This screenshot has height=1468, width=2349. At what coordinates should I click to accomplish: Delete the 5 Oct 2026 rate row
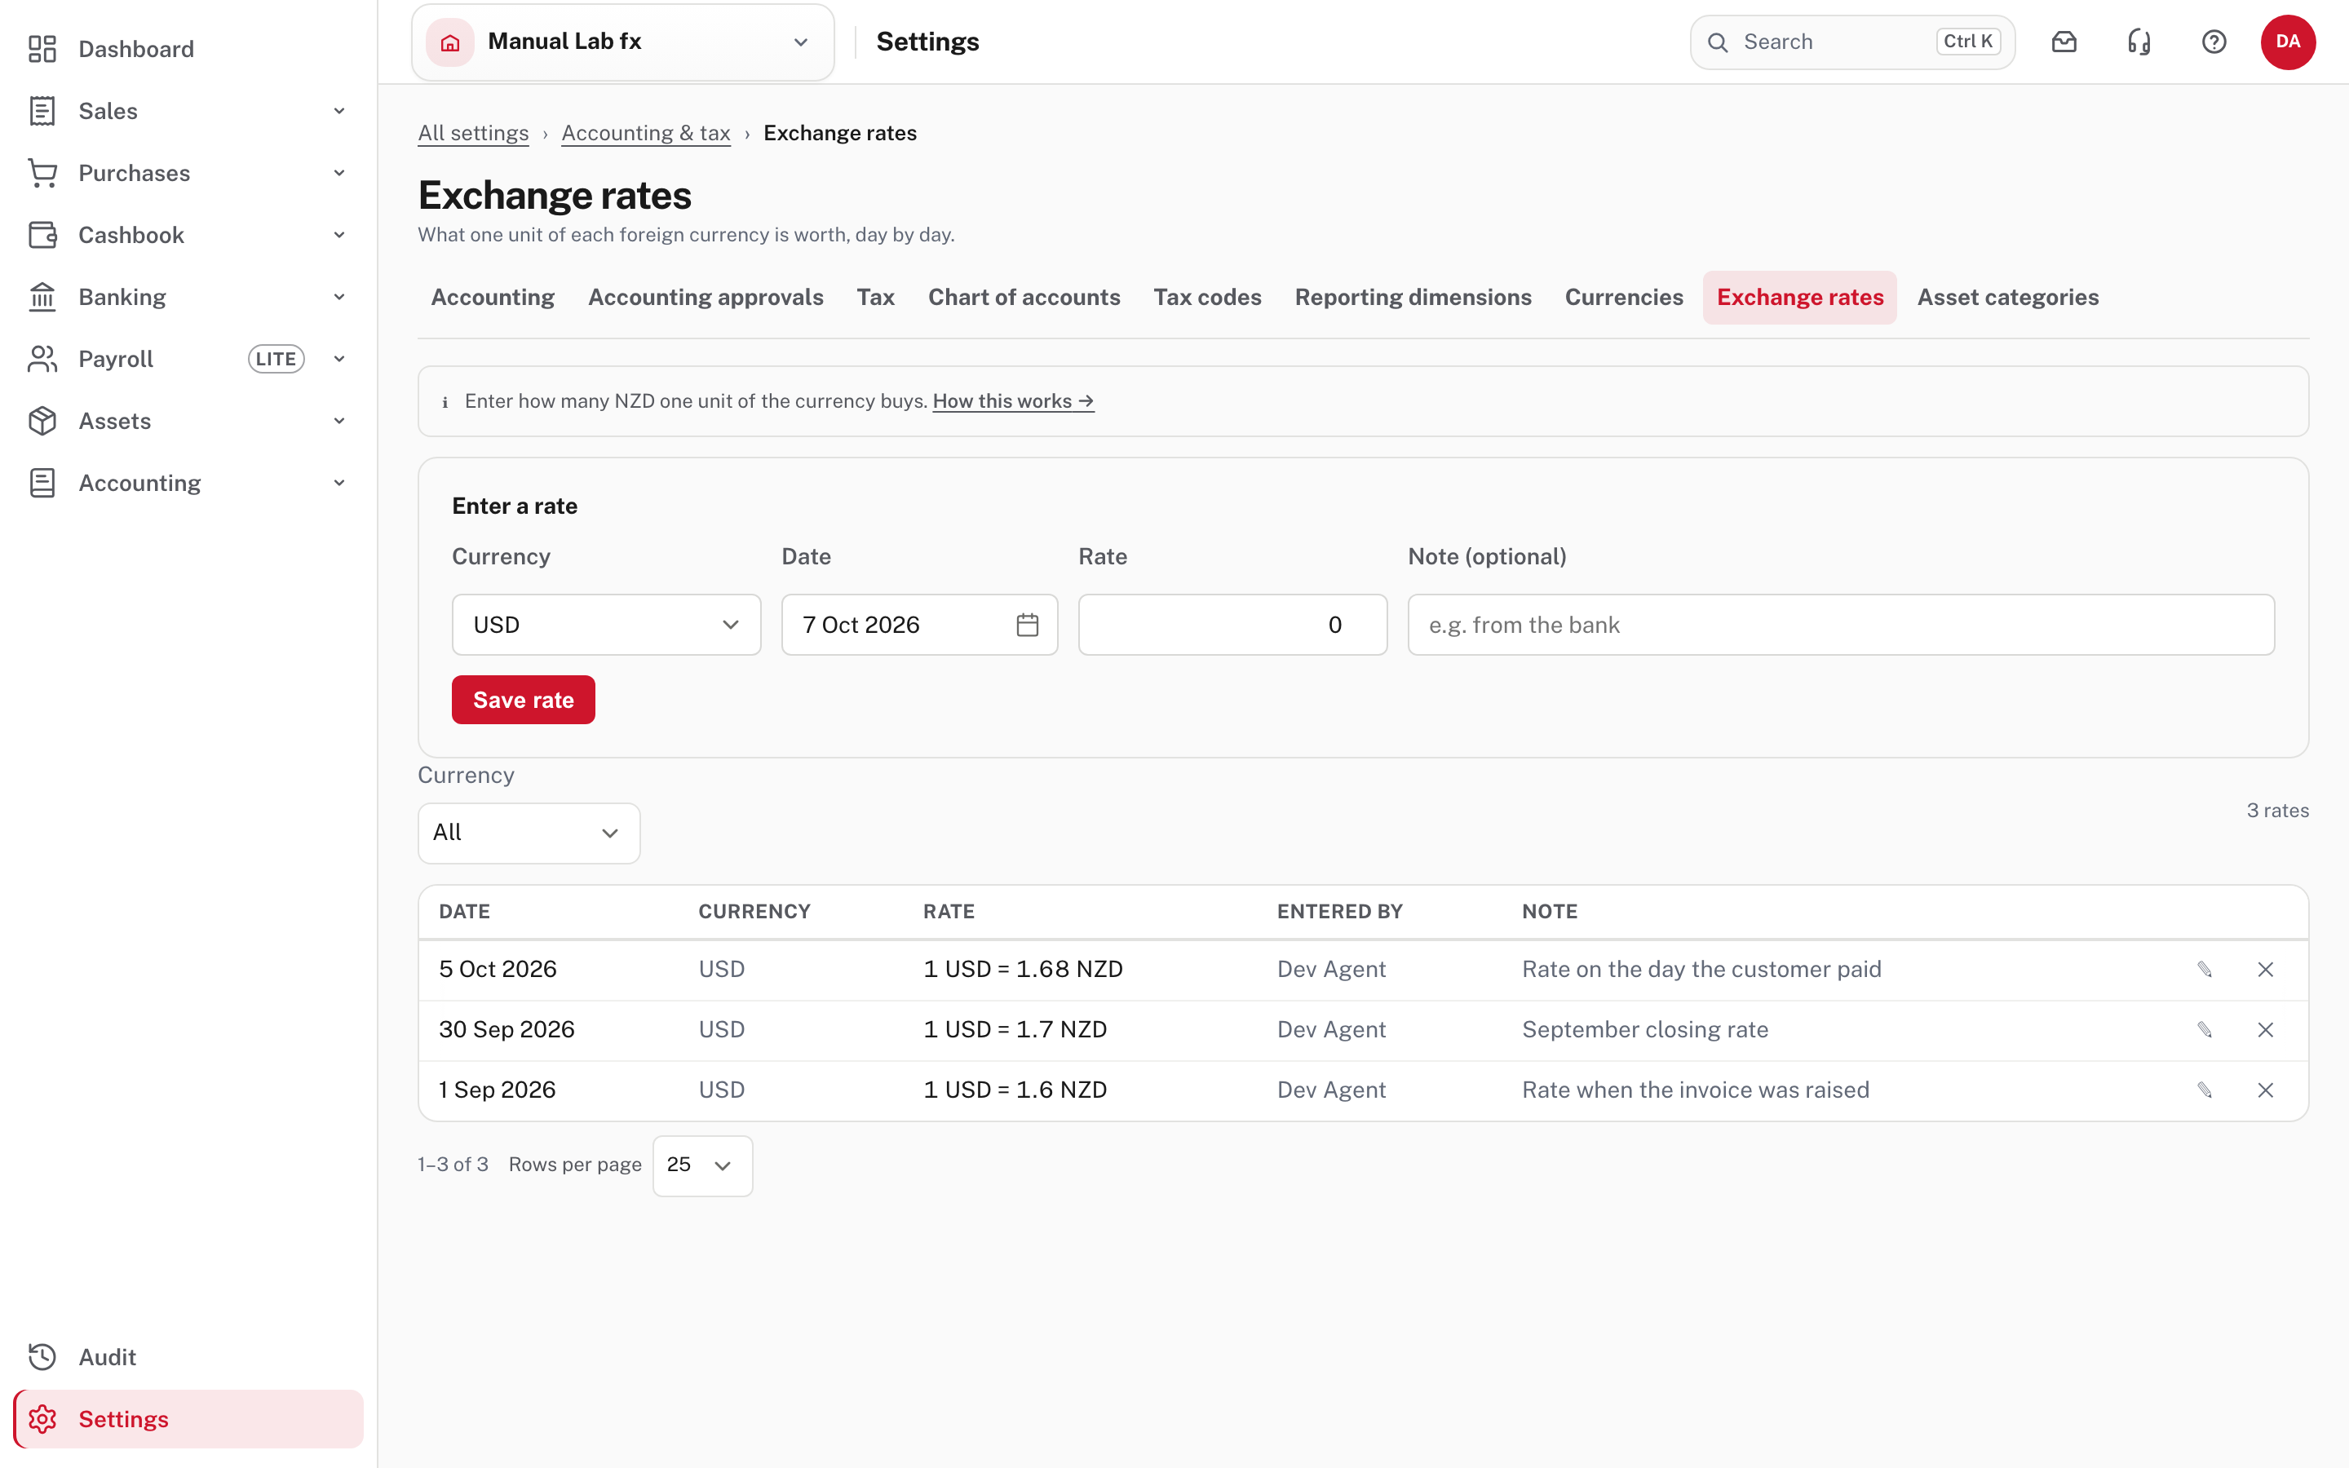click(x=2266, y=969)
